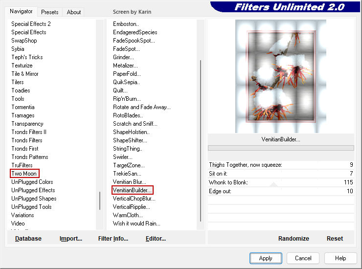Choose the VenitianBuilder... filter
The height and width of the screenshot is (269, 362).
(133, 190)
